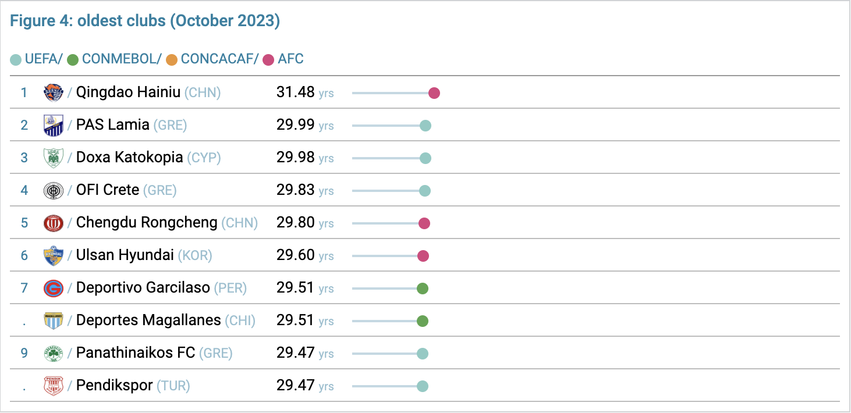Click the Figure 4 oldest clubs title
Image resolution: width=851 pixels, height=413 pixels.
coord(145,22)
